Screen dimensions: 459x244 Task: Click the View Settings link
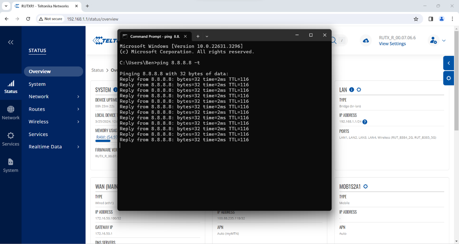(392, 44)
